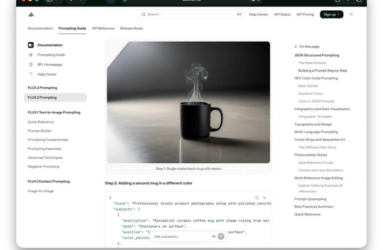Screen dimensions: 383x250
Task: Jump to Gradient Colors section
Action: point(310,93)
